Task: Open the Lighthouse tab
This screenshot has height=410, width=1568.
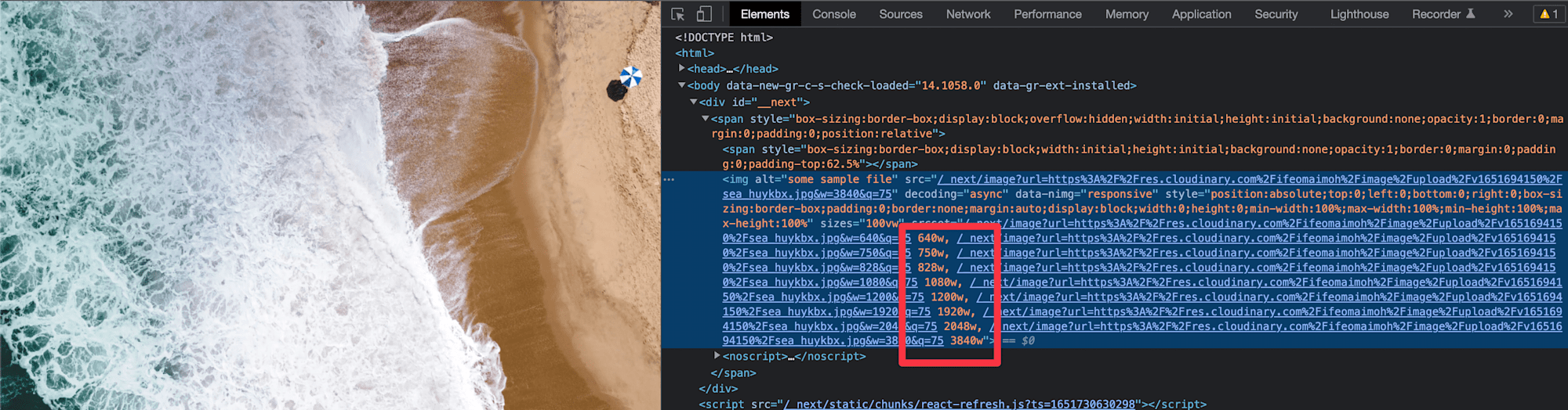Action: click(x=1359, y=14)
